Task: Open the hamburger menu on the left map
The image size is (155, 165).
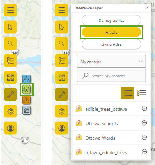Action: [11, 10]
